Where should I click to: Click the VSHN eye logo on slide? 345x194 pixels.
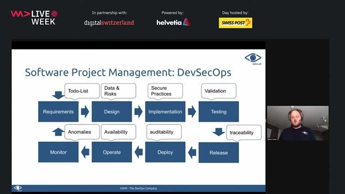click(253, 59)
